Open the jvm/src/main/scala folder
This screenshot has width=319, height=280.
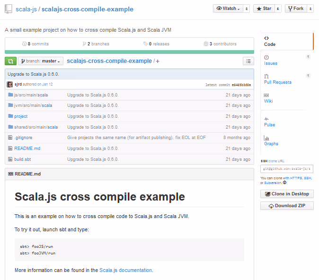33,105
